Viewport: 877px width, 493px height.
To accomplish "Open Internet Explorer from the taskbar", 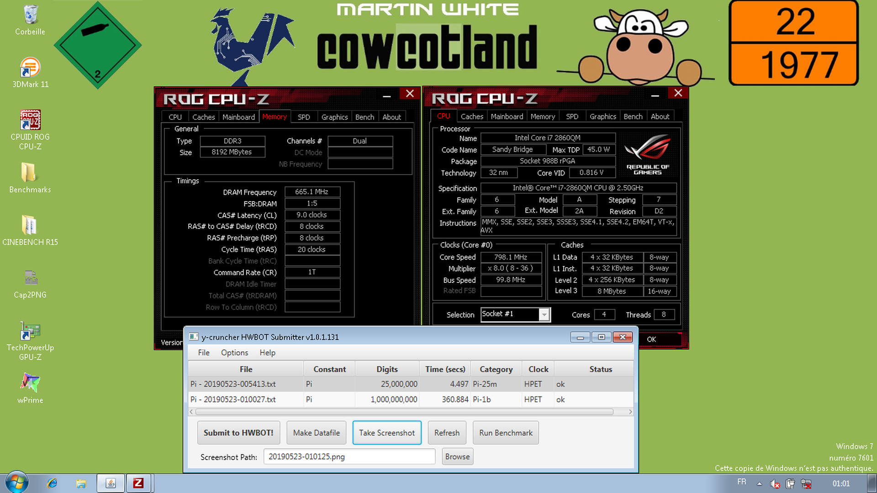I will coord(52,483).
